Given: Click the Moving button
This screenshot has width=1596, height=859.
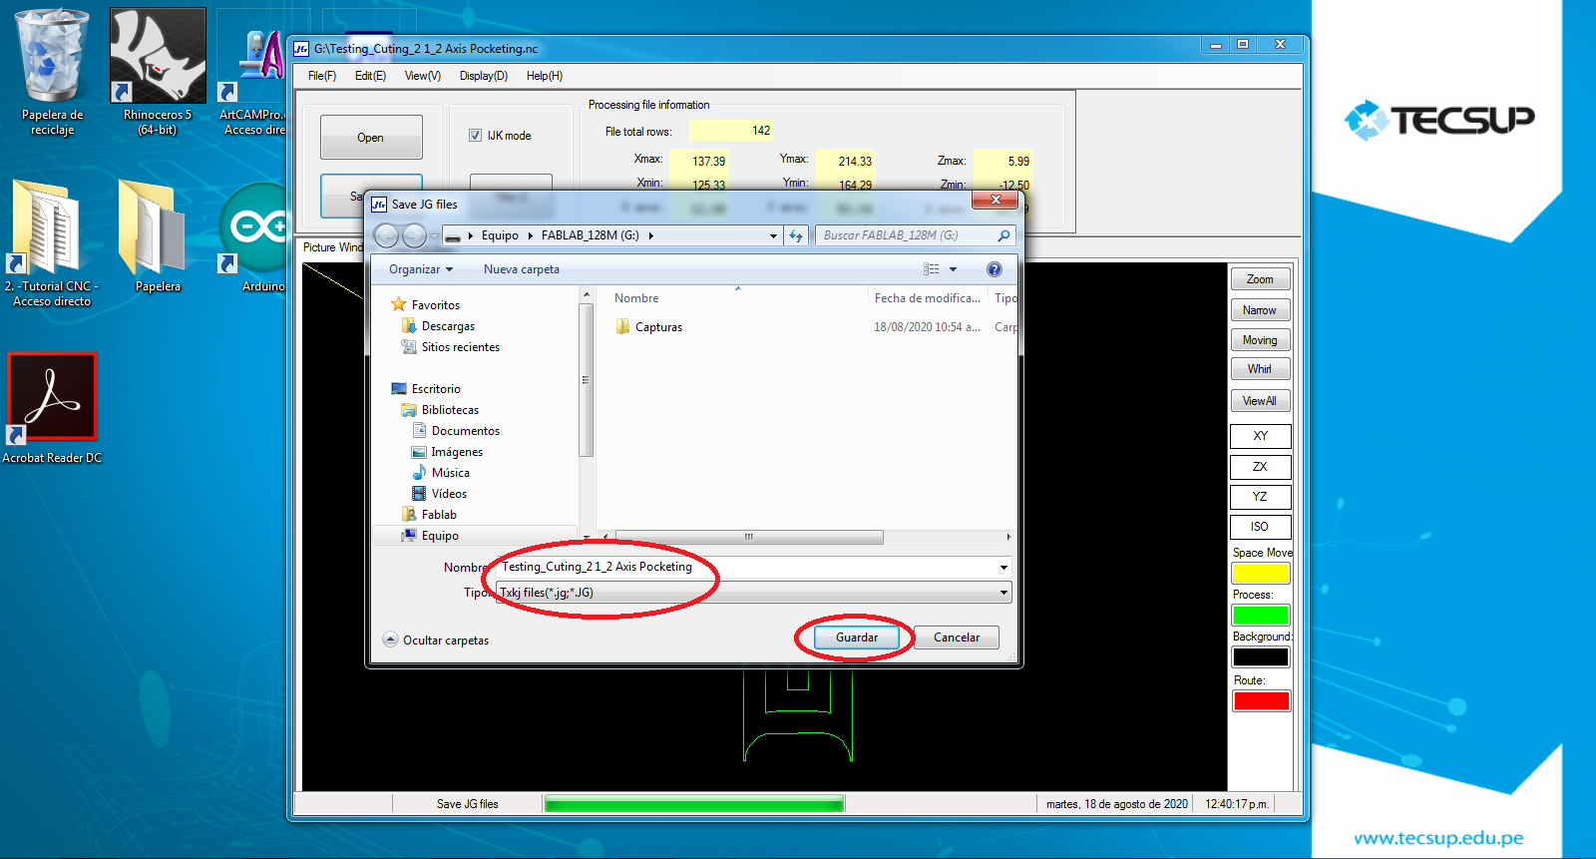Looking at the screenshot, I should tap(1260, 340).
